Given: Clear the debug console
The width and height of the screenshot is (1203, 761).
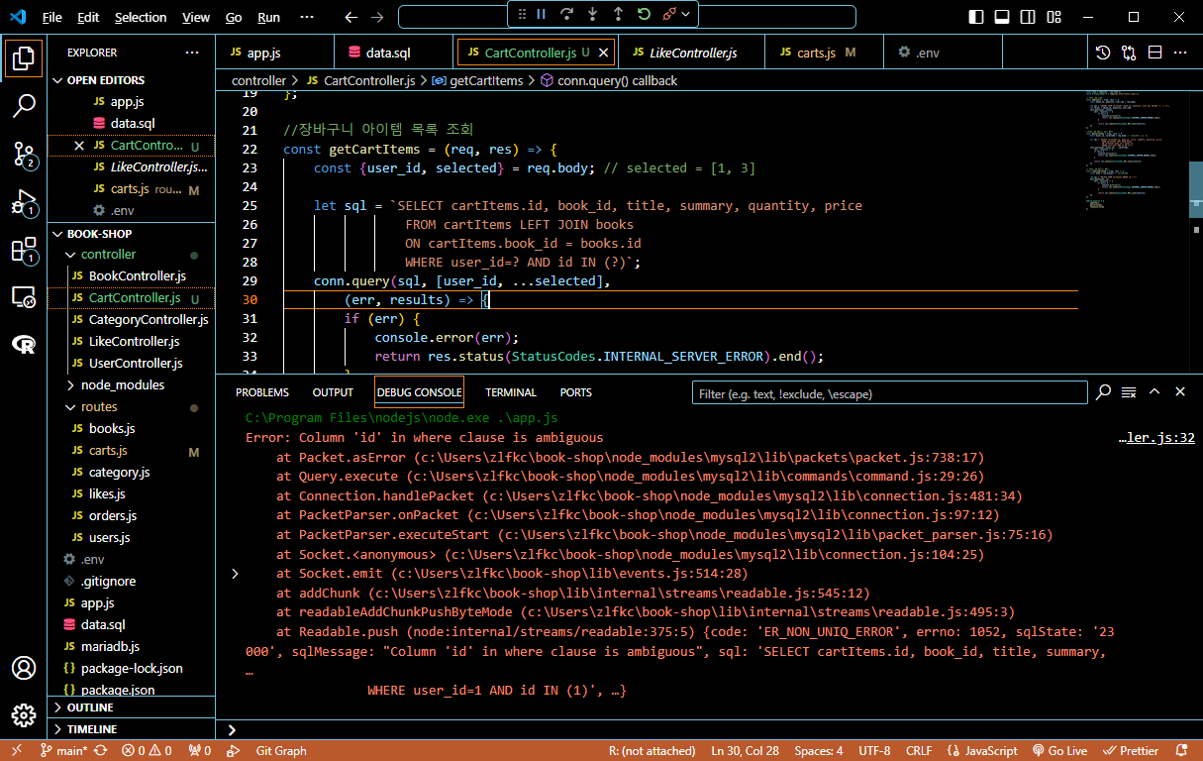Looking at the screenshot, I should pos(1129,392).
